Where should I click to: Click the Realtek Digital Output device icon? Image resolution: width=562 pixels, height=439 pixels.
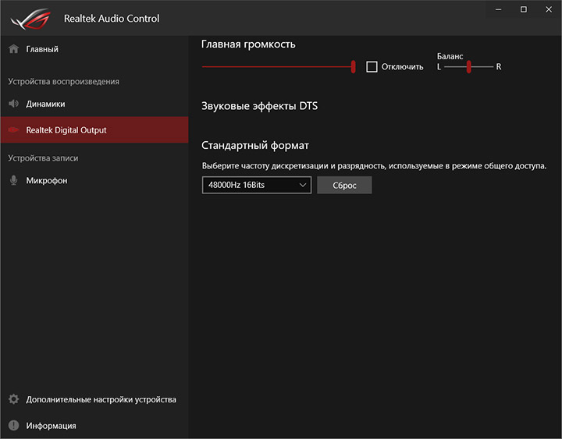(x=13, y=130)
